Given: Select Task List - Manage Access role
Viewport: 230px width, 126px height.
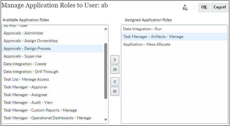Looking at the screenshot, I should click(53, 79).
